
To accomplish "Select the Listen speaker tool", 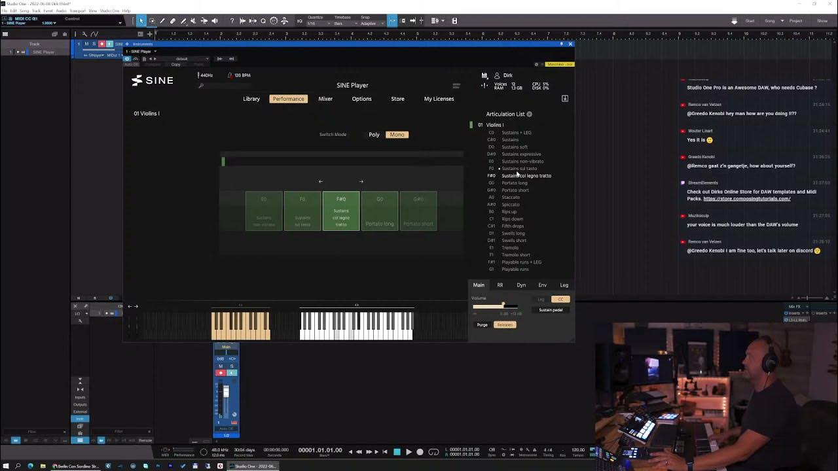I will click(215, 21).
